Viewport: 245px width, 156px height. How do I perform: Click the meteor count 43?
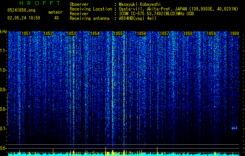pos(56,18)
